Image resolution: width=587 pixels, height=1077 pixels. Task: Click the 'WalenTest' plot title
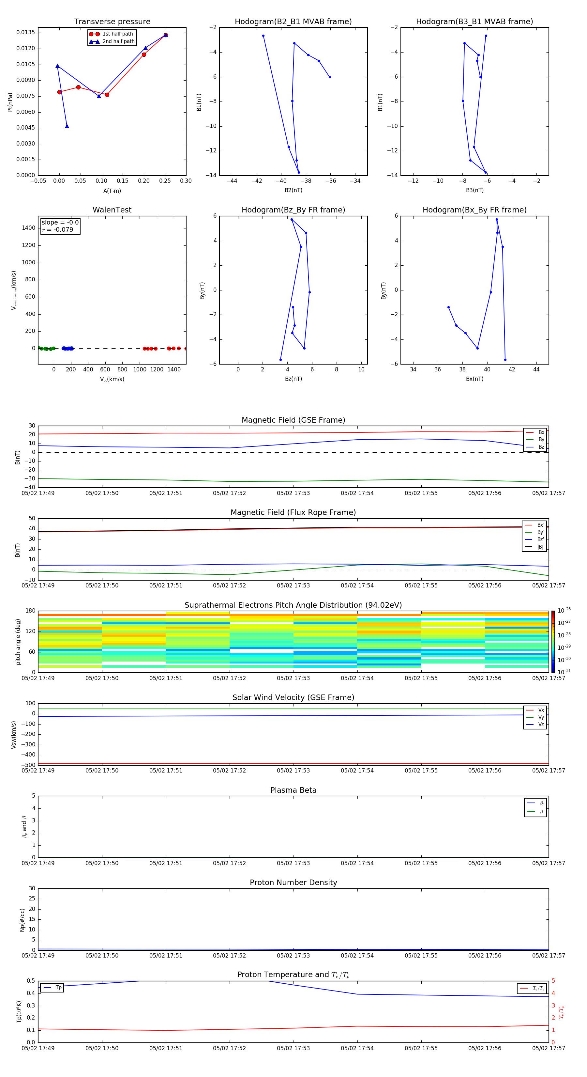[112, 210]
